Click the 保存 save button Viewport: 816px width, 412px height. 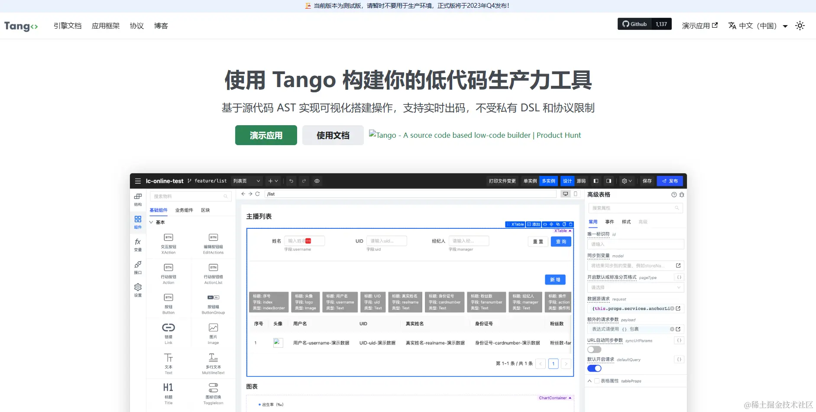pyautogui.click(x=647, y=181)
